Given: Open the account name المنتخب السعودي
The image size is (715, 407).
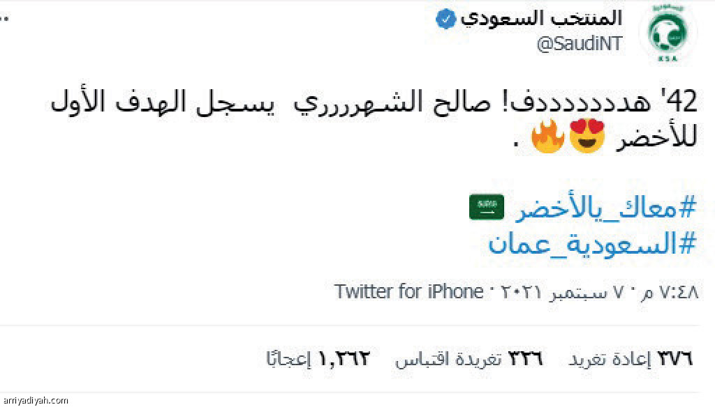Looking at the screenshot, I should click(x=541, y=19).
